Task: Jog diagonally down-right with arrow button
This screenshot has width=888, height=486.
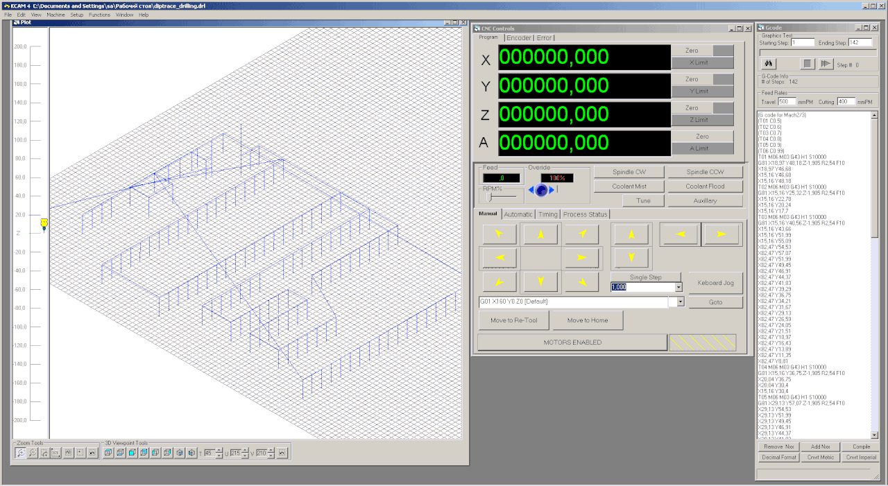Action: [x=581, y=281]
